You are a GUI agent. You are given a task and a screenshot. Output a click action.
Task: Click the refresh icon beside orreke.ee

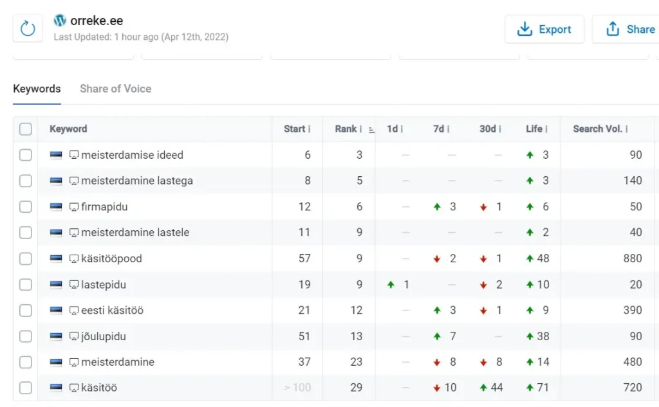pos(28,29)
